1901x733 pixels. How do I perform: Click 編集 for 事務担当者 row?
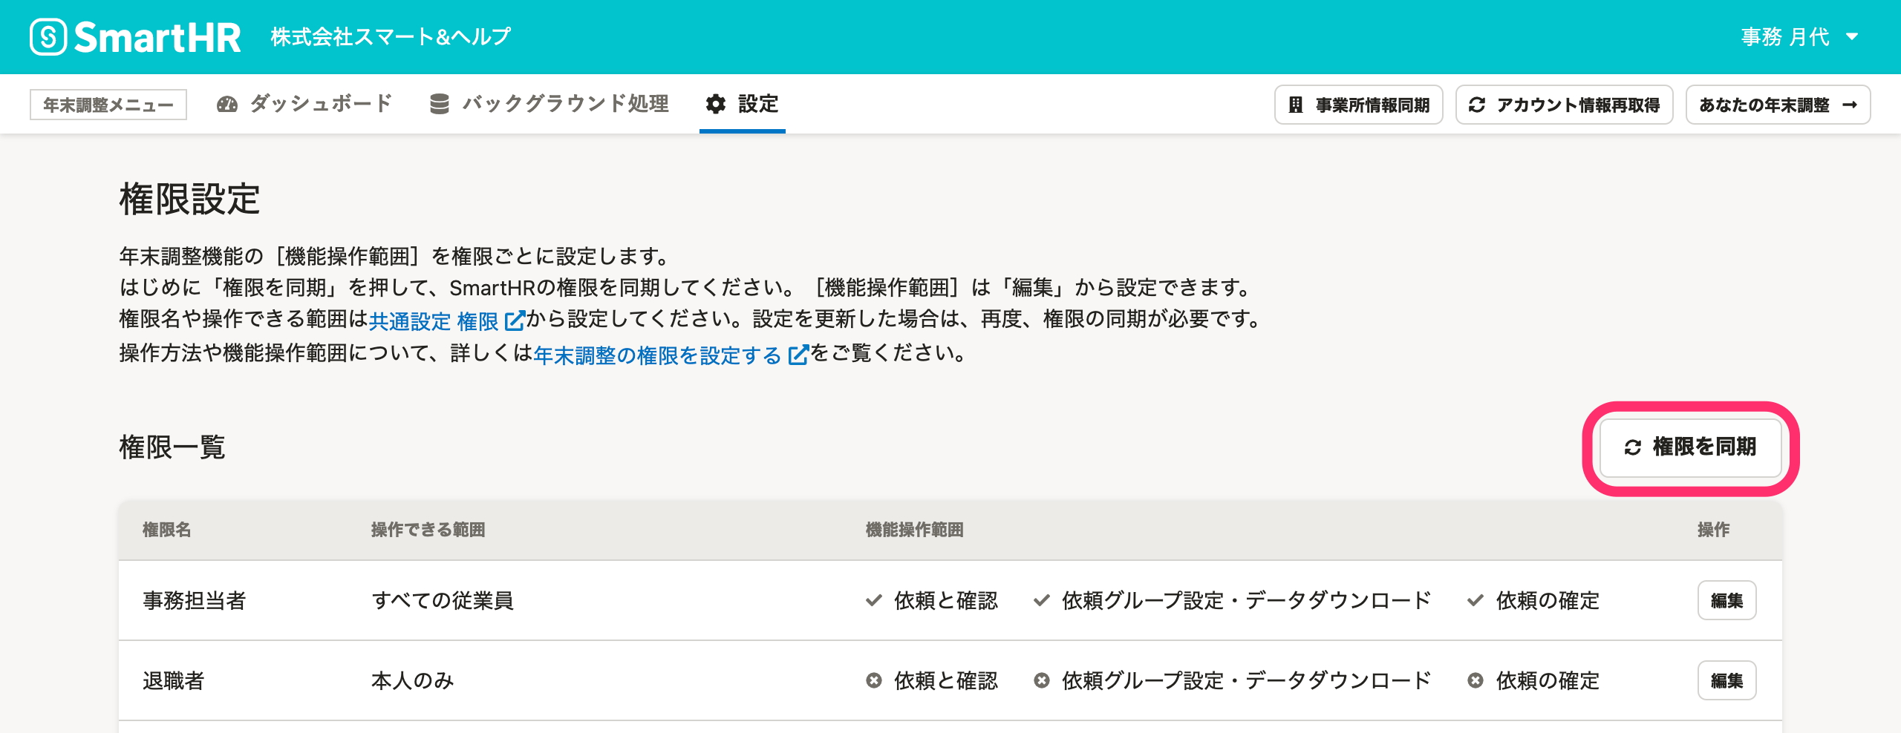tap(1727, 600)
